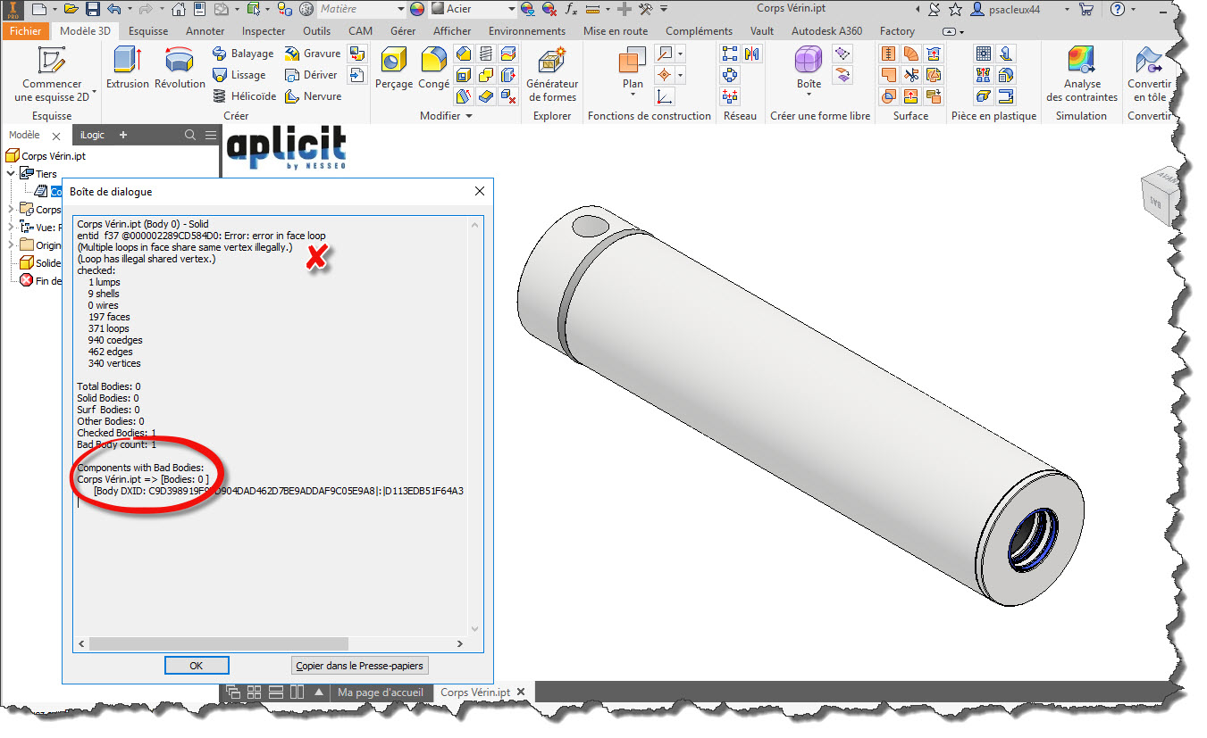The width and height of the screenshot is (1207, 738).
Task: Select the Extrusion tool
Action: click(x=127, y=69)
